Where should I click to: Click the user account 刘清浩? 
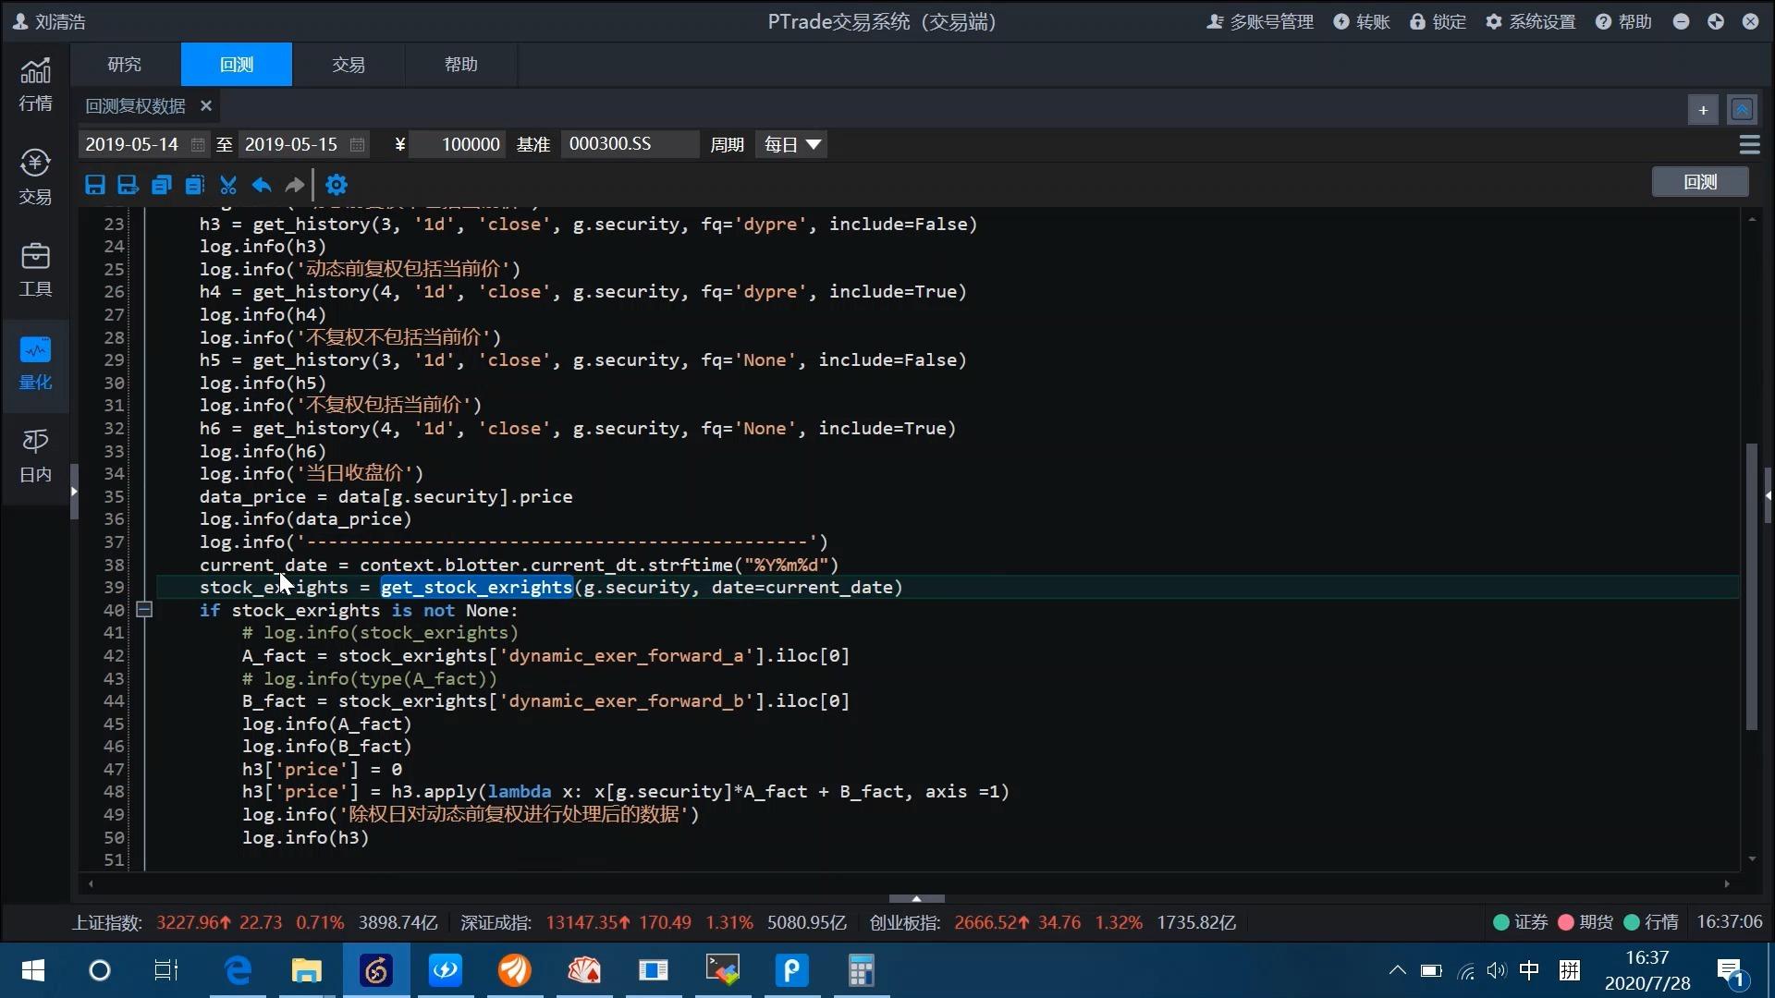coord(49,21)
